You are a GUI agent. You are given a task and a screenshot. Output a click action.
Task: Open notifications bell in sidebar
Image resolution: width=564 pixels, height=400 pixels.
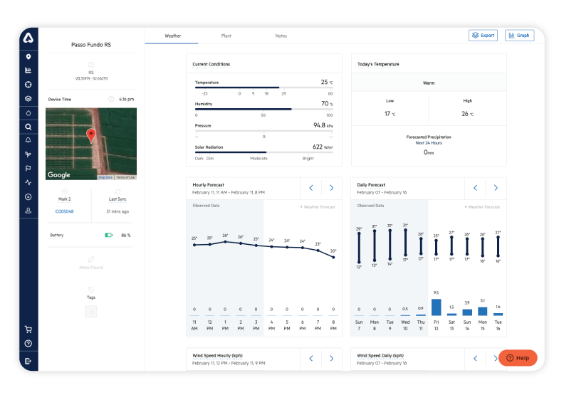[28, 140]
